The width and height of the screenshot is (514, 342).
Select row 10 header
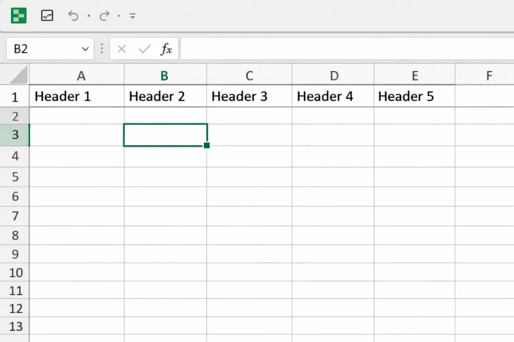(x=15, y=272)
